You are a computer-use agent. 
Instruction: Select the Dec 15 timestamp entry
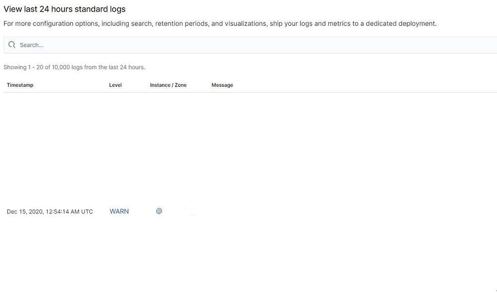tap(50, 211)
